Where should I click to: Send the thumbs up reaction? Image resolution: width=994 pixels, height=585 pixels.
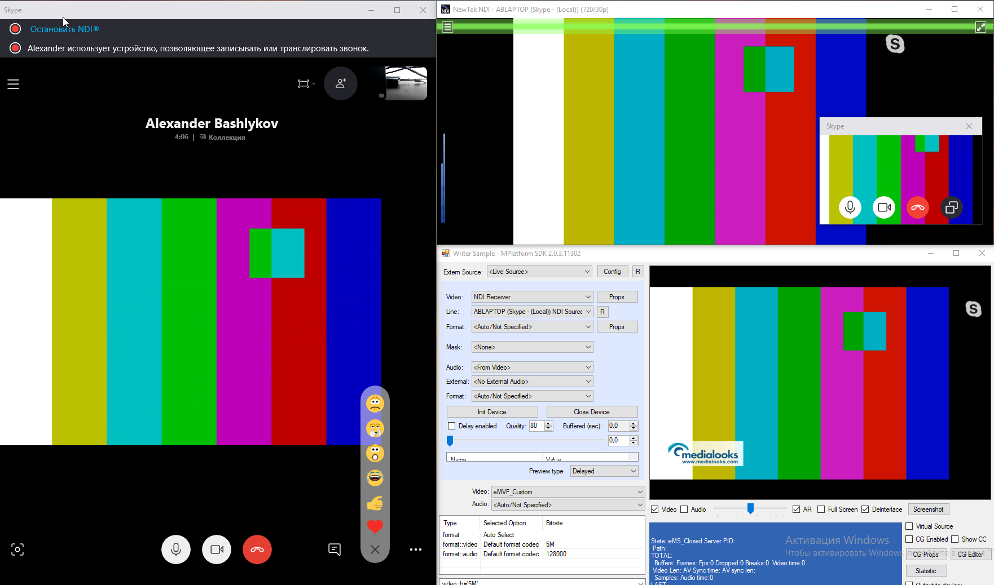tap(375, 503)
